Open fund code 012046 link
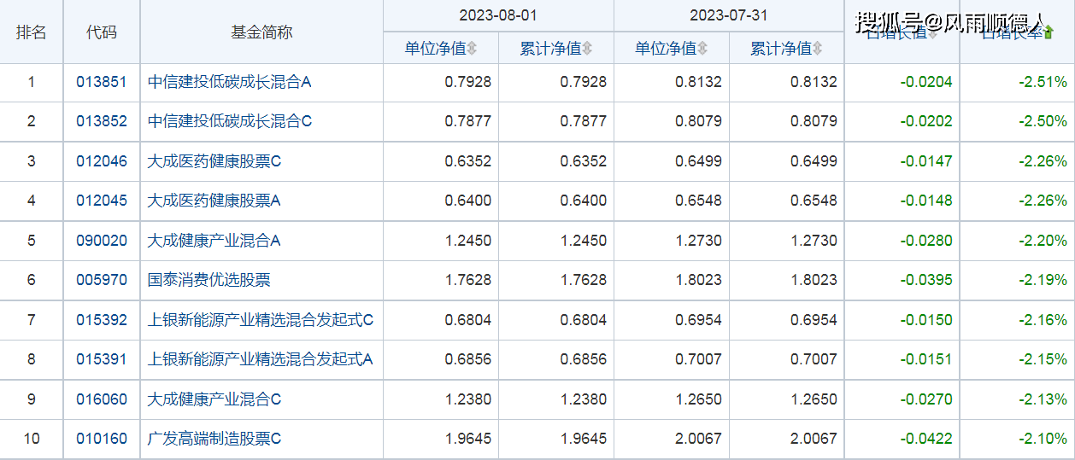The image size is (1075, 460). click(102, 161)
